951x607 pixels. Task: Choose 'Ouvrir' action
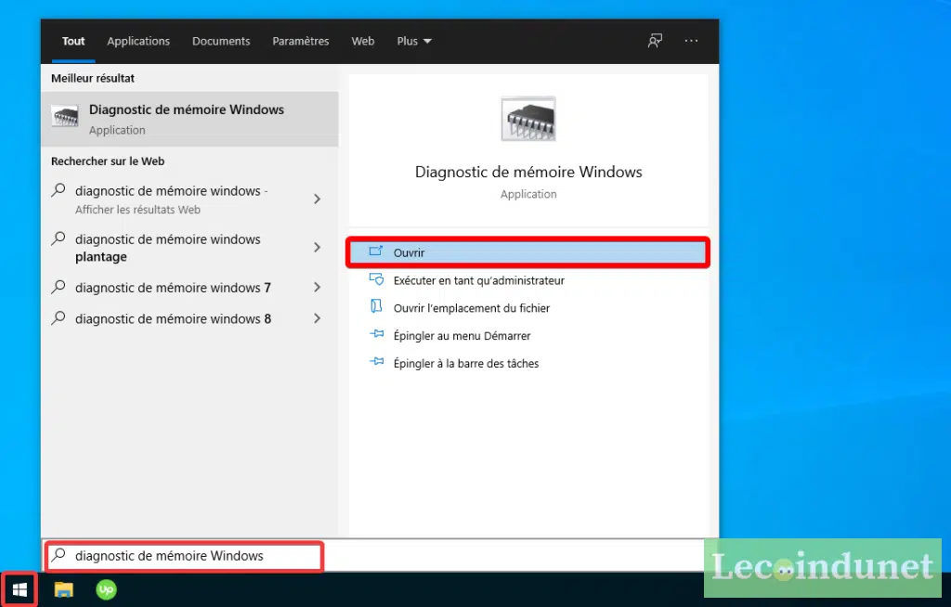pos(528,252)
